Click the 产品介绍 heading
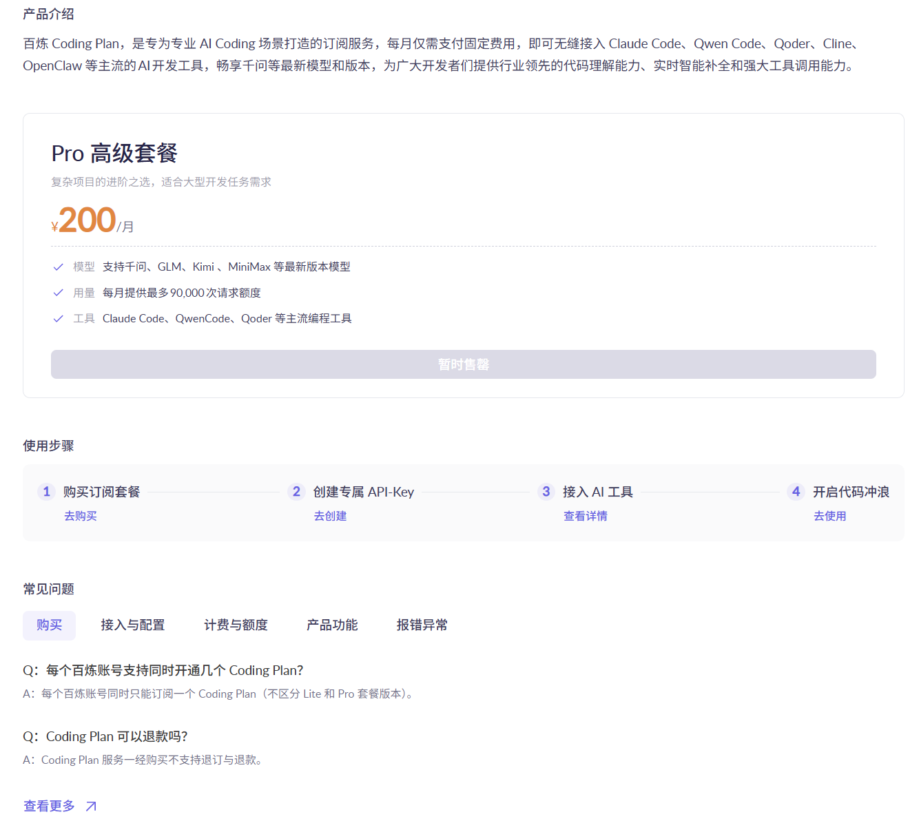This screenshot has width=919, height=821. 48,14
